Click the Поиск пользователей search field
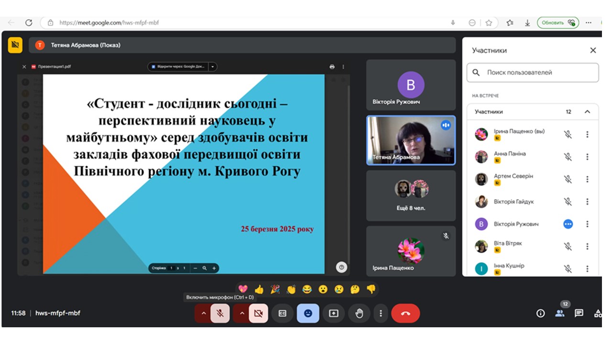Image resolution: width=612 pixels, height=344 pixels. click(x=533, y=73)
